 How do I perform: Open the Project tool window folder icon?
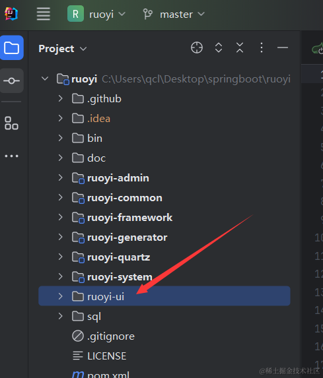click(x=12, y=47)
